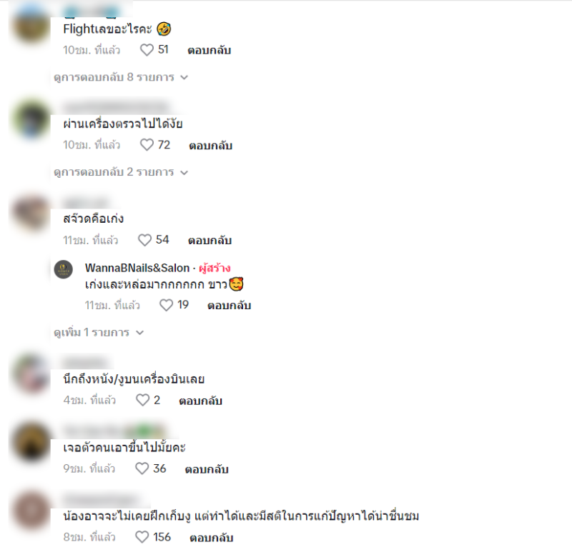
Task: Show 1 more reply under the thread
Action: pyautogui.click(x=99, y=332)
